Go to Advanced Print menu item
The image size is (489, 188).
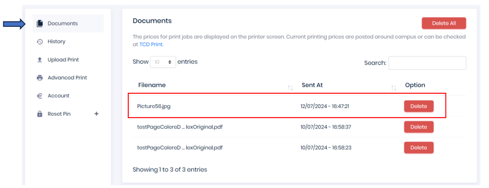[x=68, y=77]
